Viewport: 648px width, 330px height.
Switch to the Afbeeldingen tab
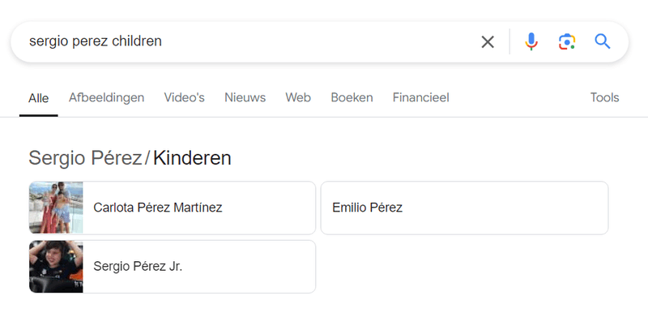[107, 97]
